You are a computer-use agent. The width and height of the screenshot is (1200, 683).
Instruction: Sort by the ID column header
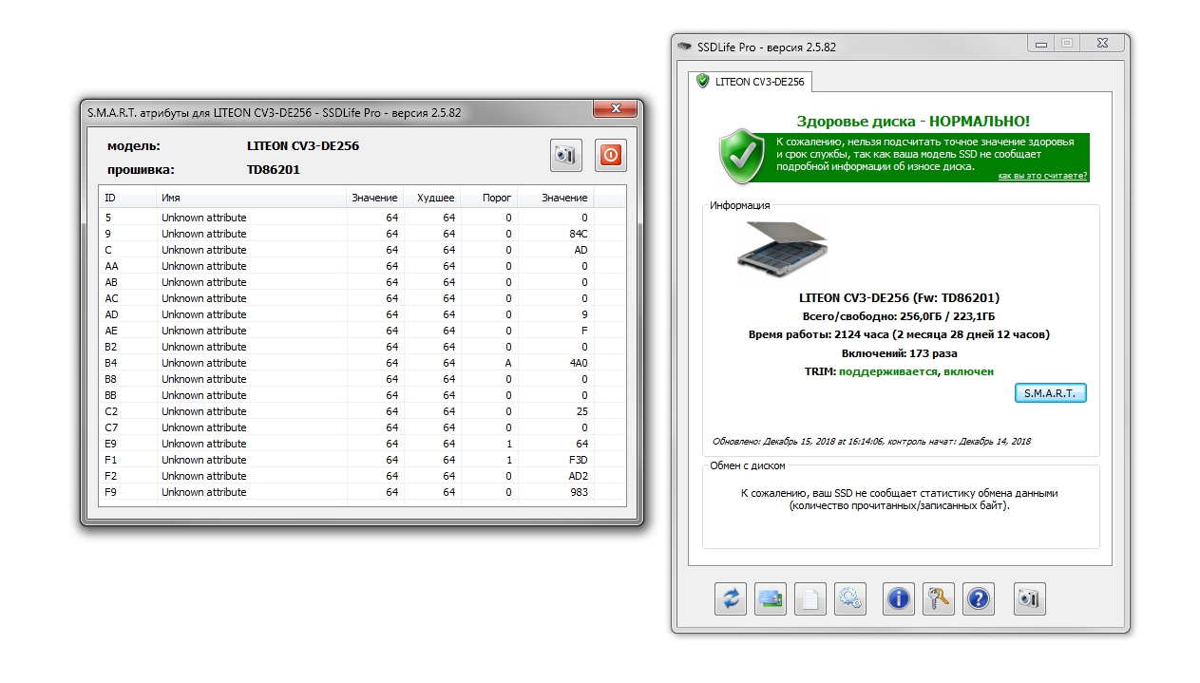click(x=128, y=198)
